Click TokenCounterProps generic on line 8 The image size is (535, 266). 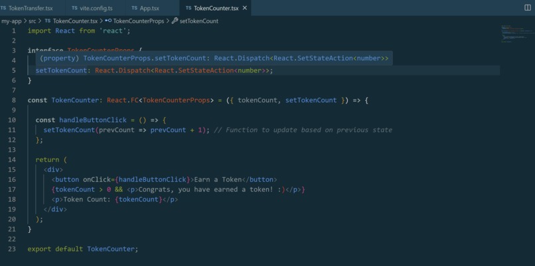pyautogui.click(x=176, y=100)
